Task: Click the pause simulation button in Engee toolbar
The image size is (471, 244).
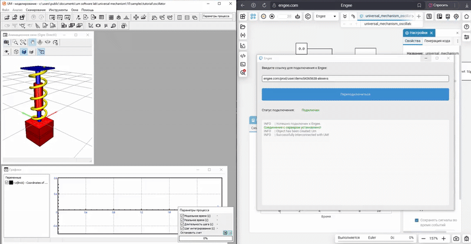Action: [x=263, y=17]
